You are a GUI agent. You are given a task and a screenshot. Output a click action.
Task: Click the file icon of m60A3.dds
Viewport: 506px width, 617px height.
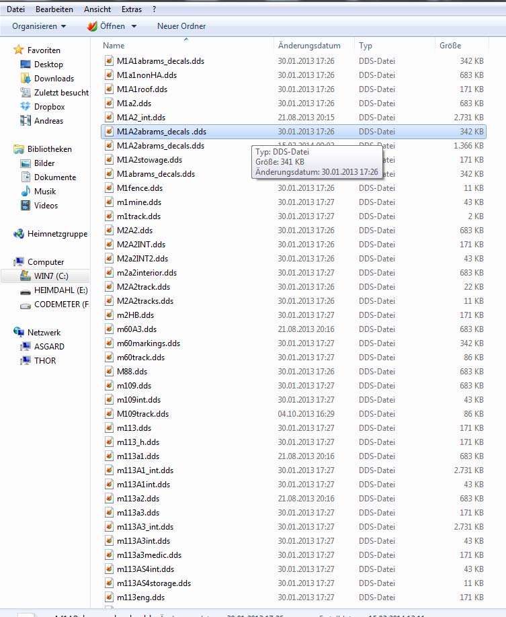110,329
